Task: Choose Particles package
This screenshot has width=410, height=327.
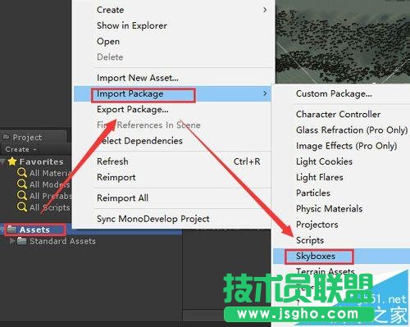Action: (x=342, y=193)
